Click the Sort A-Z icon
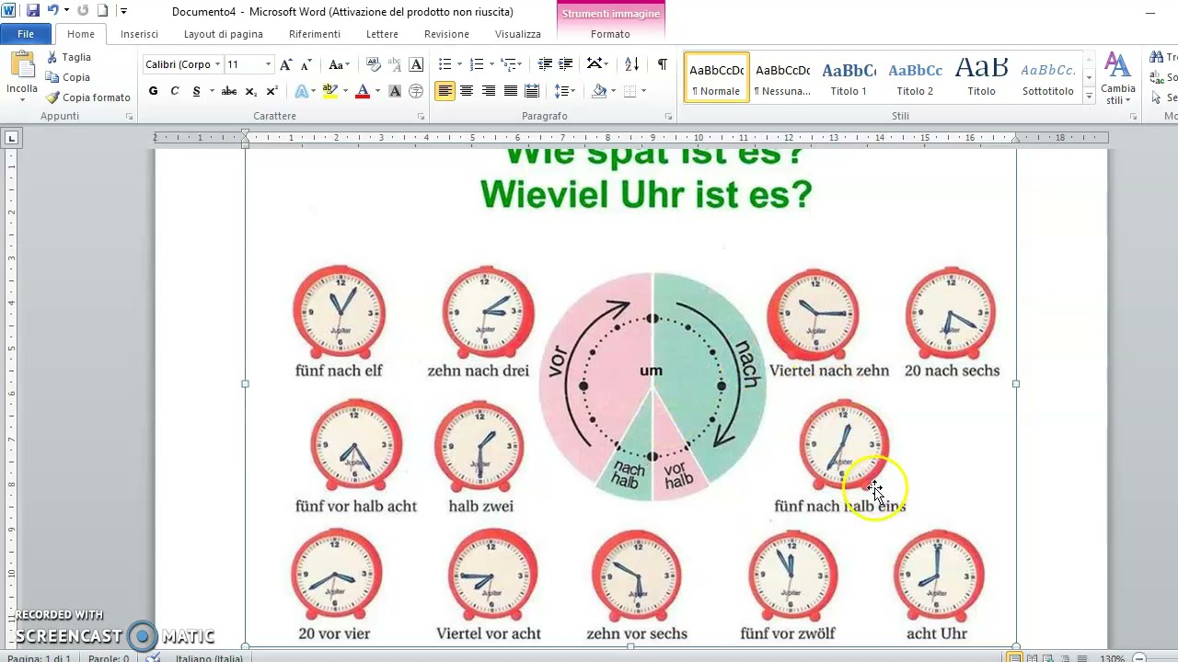Image resolution: width=1178 pixels, height=662 pixels. pos(631,64)
